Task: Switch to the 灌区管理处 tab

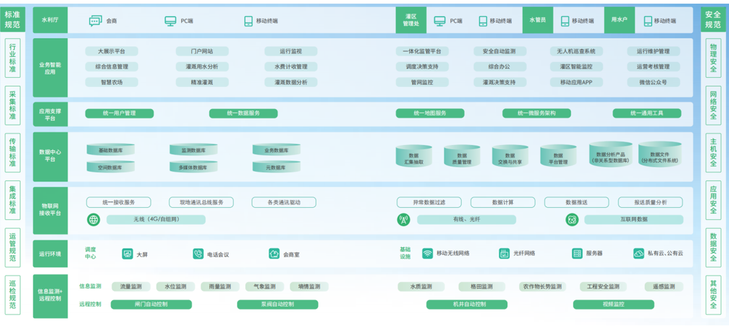Action: (x=411, y=20)
